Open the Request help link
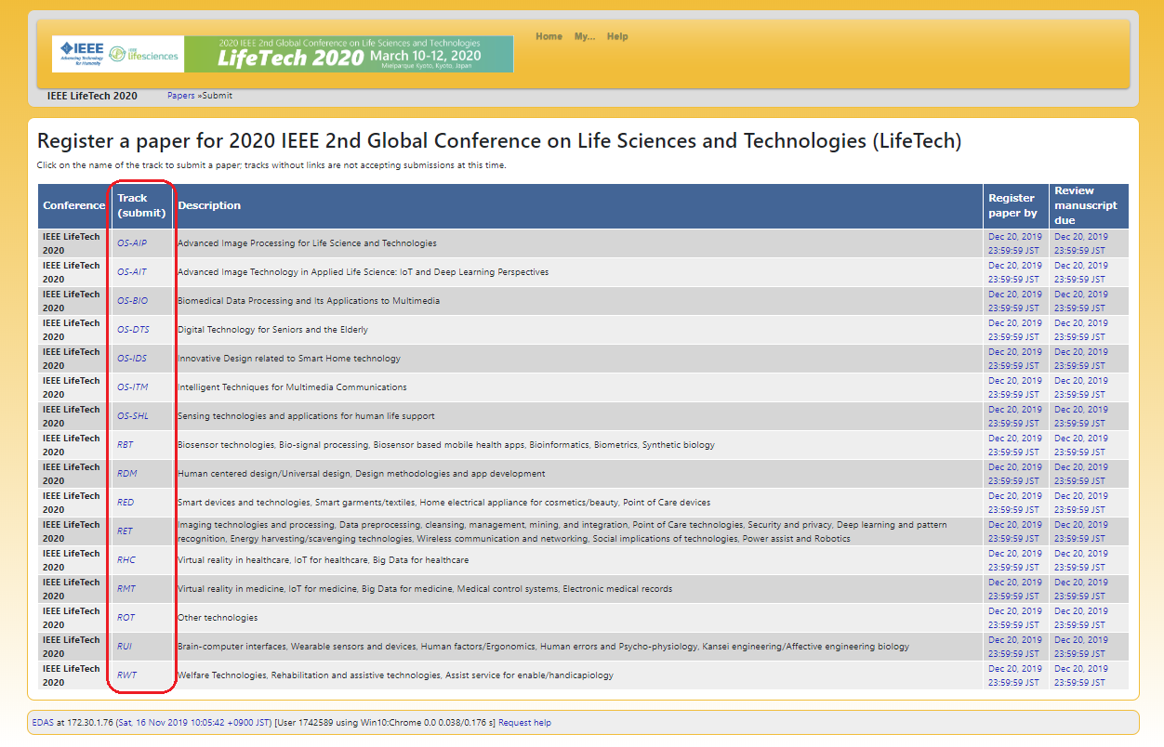 (525, 723)
